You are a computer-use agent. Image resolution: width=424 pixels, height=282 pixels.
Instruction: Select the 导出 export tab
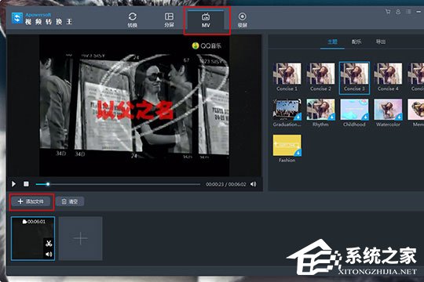(x=381, y=42)
